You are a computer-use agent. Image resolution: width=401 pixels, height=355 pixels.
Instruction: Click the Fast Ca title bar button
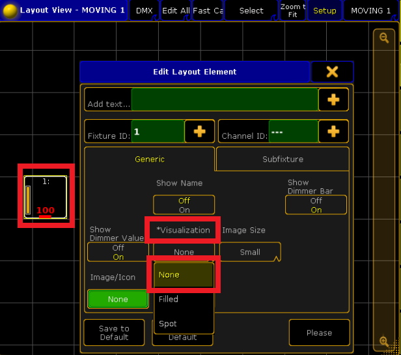pyautogui.click(x=208, y=11)
